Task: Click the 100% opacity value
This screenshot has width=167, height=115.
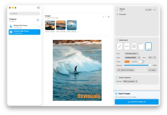Action: point(155,65)
